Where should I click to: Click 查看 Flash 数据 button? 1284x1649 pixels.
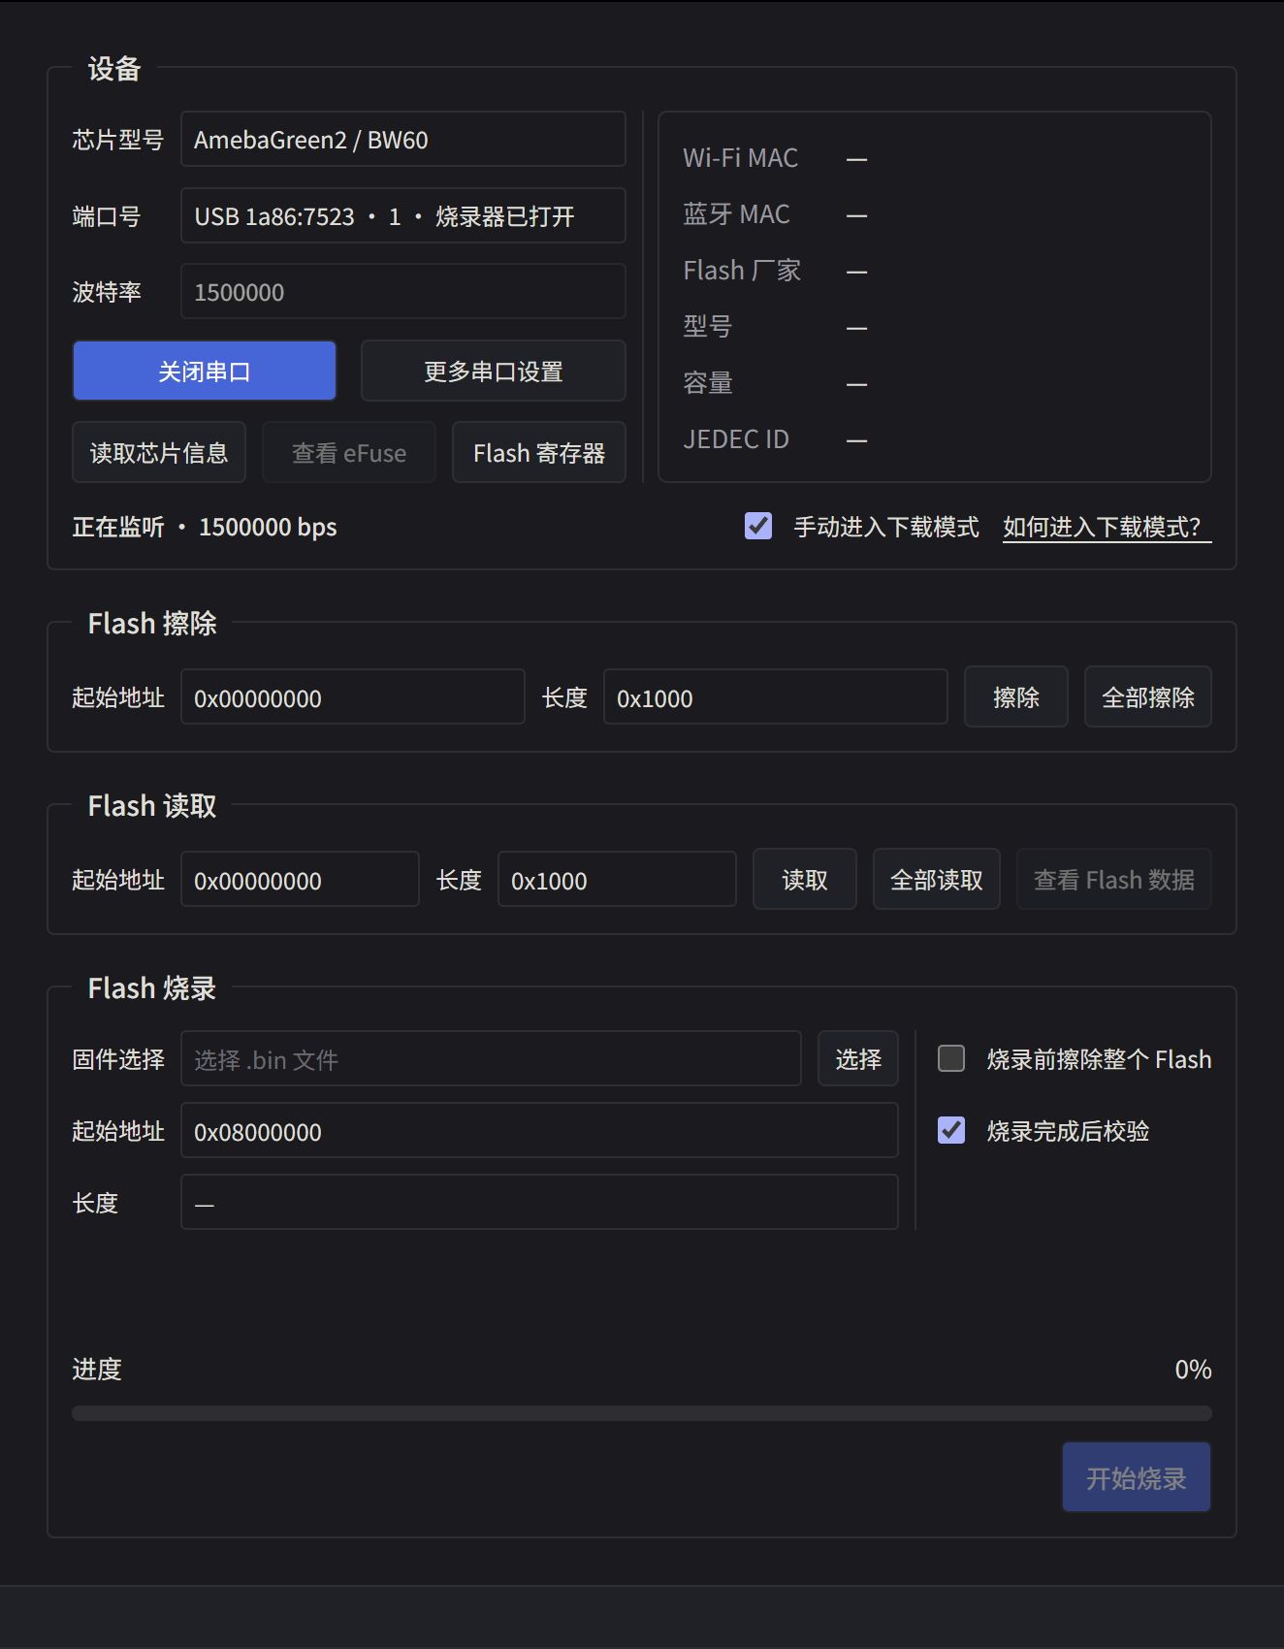[x=1114, y=879]
